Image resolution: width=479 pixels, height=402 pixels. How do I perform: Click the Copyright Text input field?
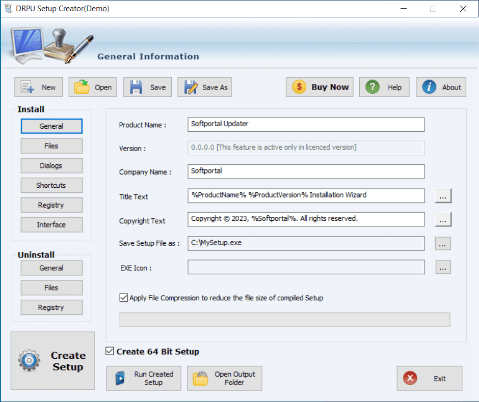tap(306, 219)
